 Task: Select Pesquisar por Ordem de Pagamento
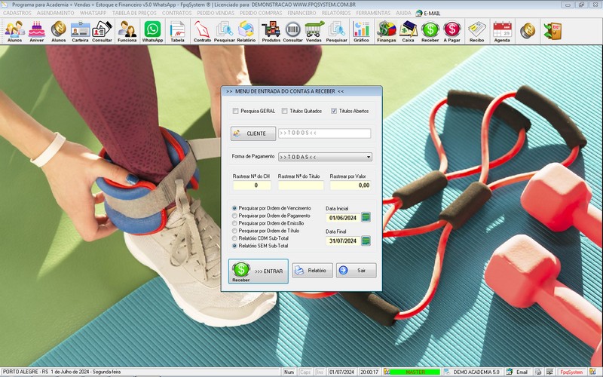tap(234, 216)
